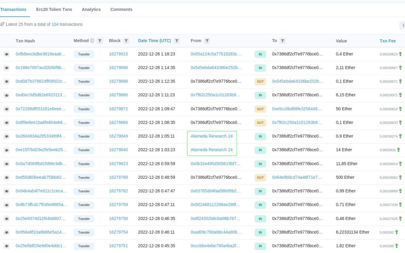This screenshot has width=405, height=253.
Task: Open txn hash 0xd55d60beeab7f3bb82
Action: pos(40,177)
